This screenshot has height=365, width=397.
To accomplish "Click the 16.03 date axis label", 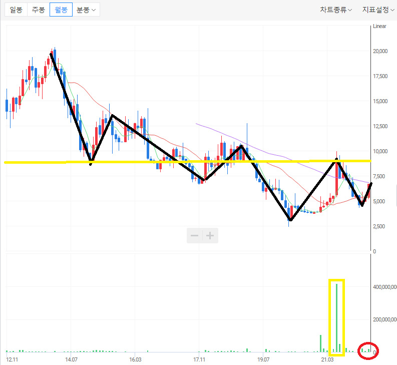I will [135, 359].
